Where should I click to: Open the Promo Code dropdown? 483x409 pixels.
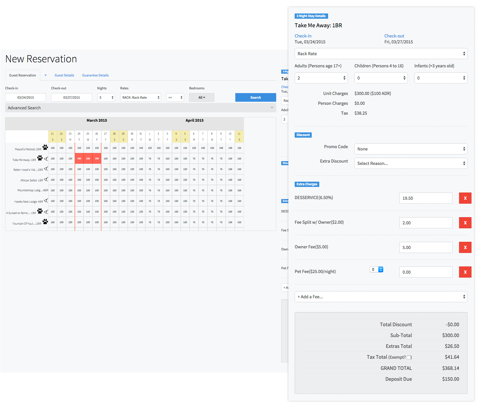411,149
